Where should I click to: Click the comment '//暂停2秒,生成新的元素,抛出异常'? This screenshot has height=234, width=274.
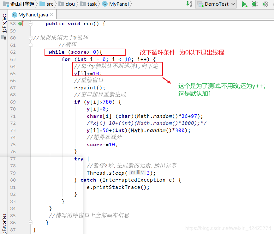pos(132,165)
